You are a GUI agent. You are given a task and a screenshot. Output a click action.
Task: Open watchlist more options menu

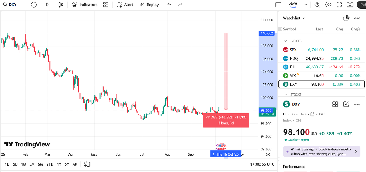coord(357,18)
